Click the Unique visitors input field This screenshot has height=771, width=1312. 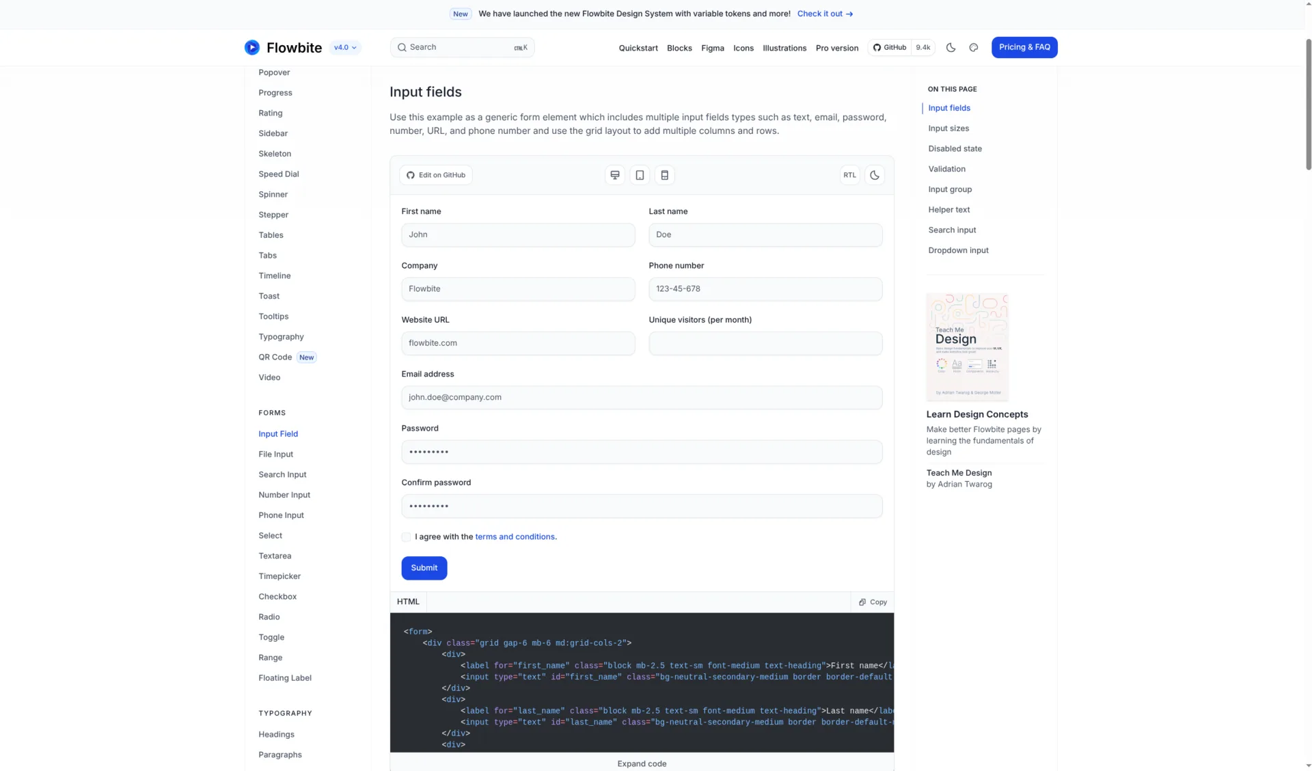pos(765,343)
